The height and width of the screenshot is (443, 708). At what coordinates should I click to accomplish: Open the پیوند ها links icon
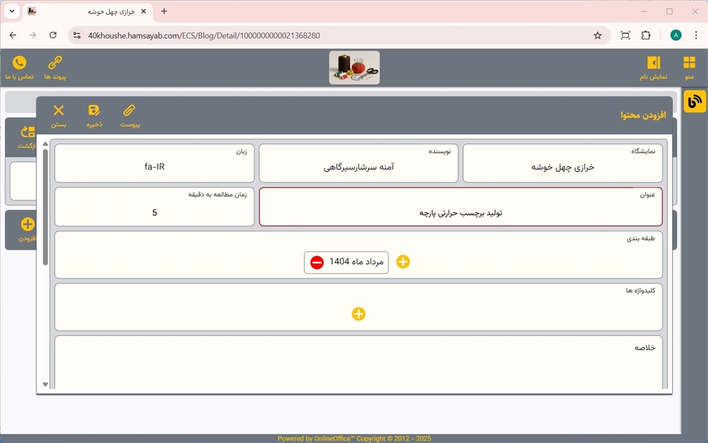click(x=55, y=63)
